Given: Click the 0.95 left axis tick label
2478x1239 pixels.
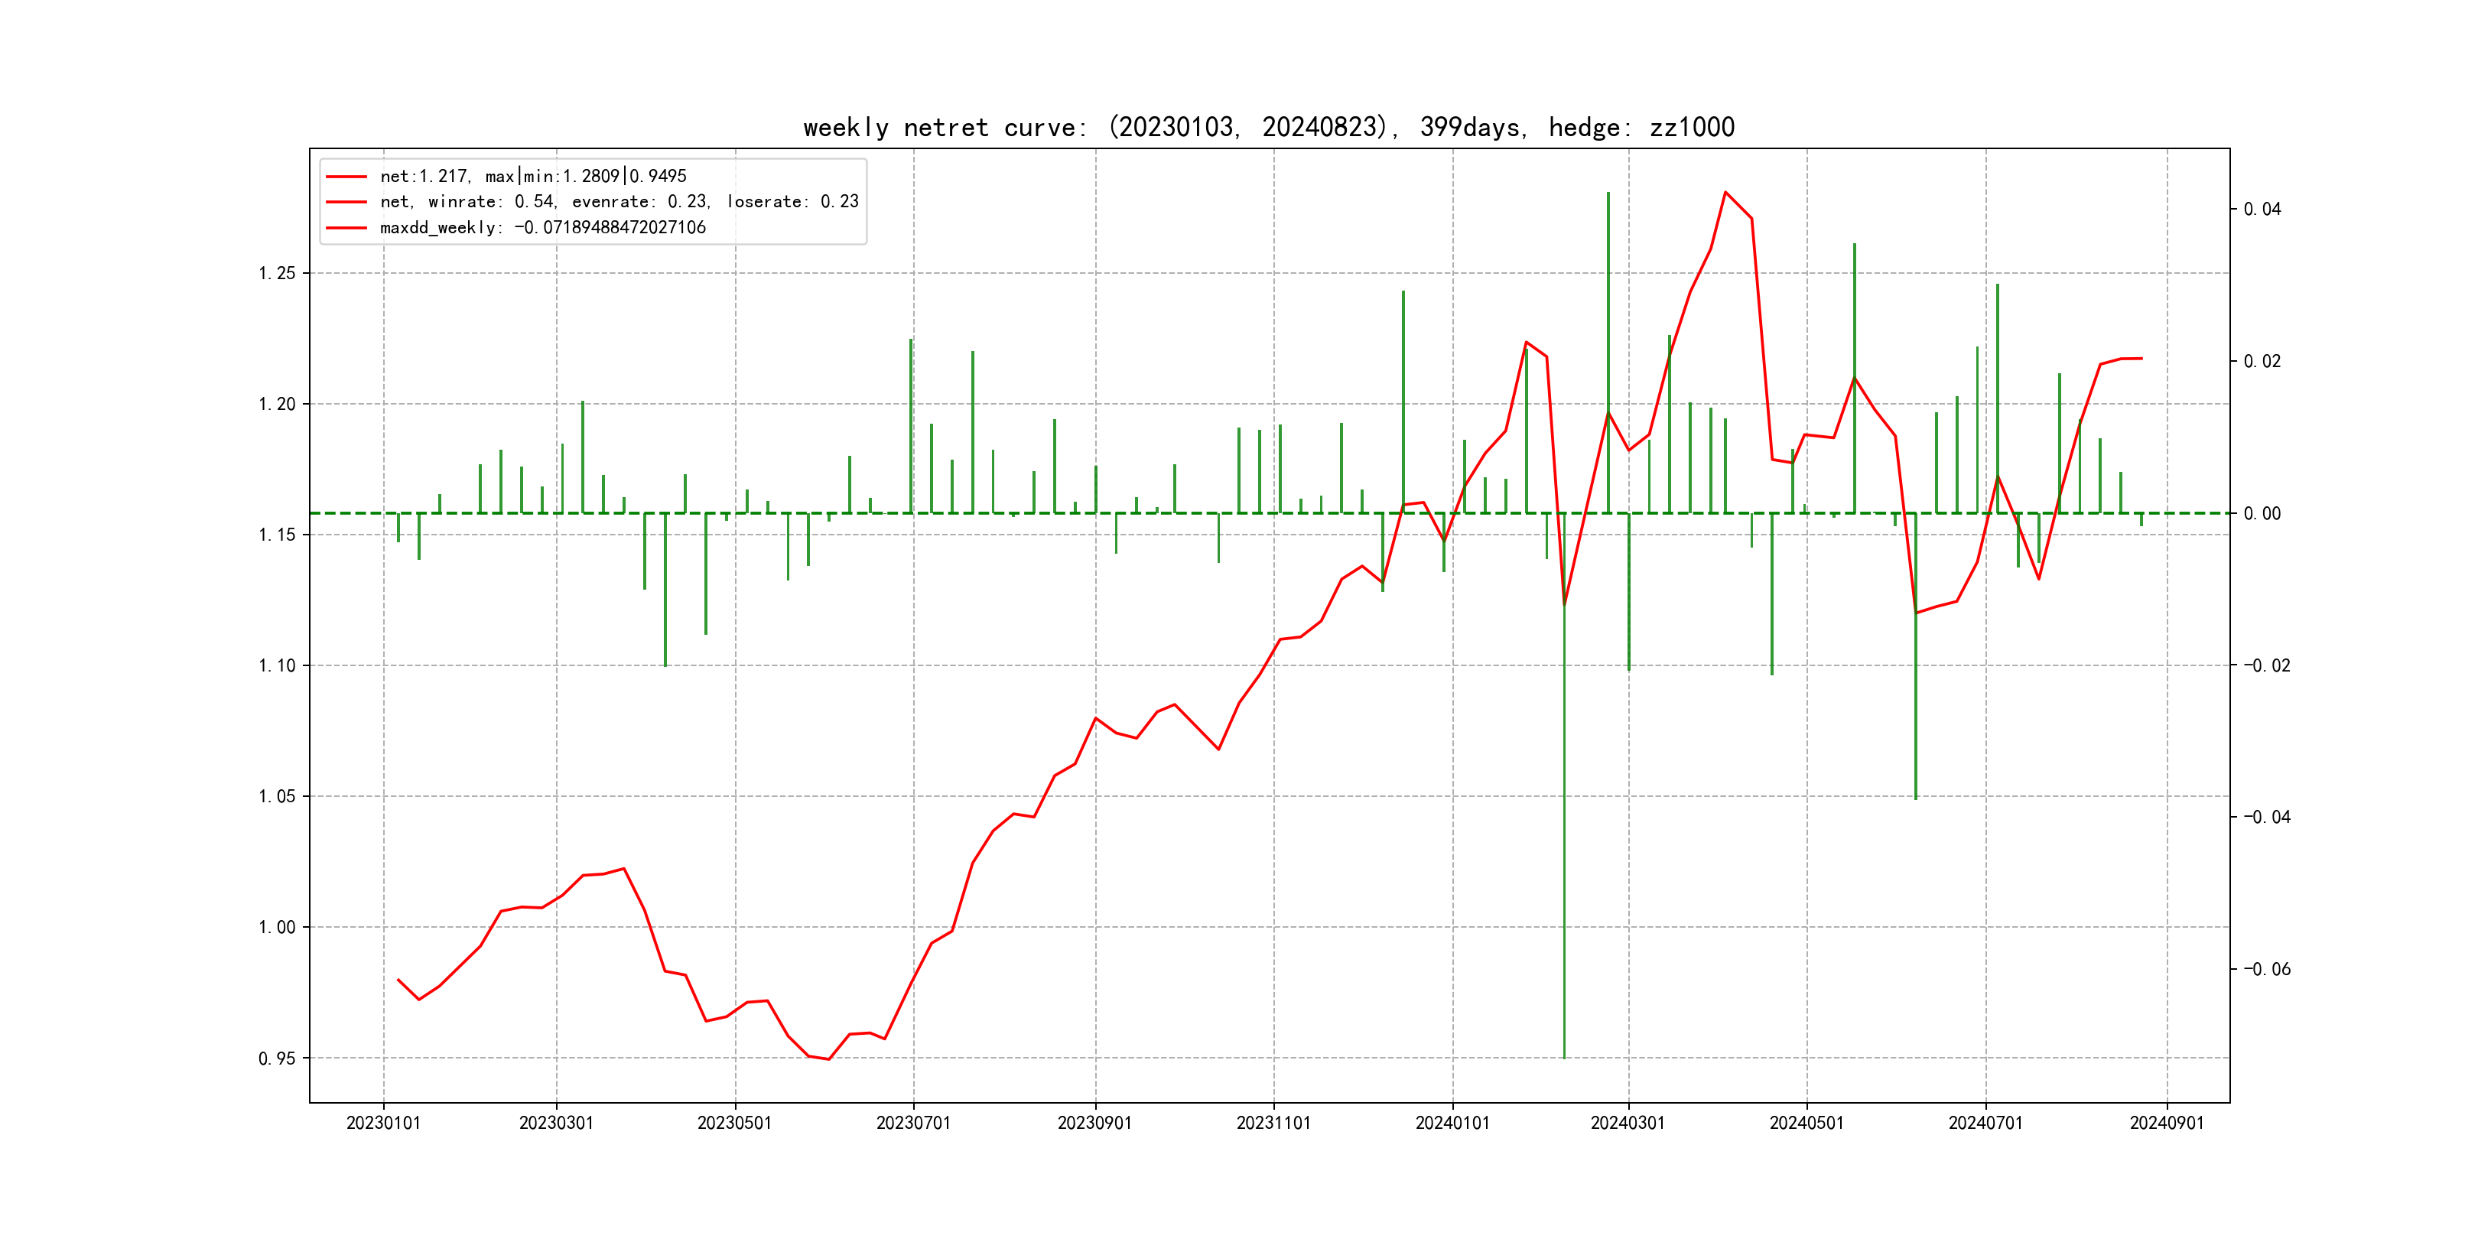Looking at the screenshot, I should click(x=277, y=1059).
